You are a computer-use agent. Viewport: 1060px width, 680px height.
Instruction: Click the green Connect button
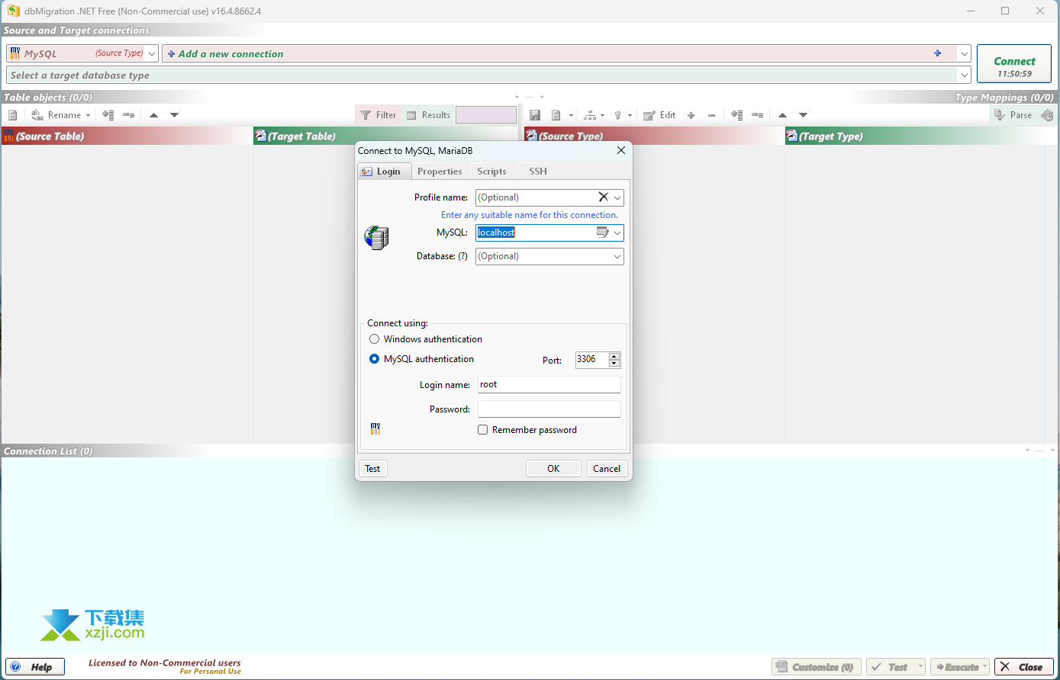1014,64
